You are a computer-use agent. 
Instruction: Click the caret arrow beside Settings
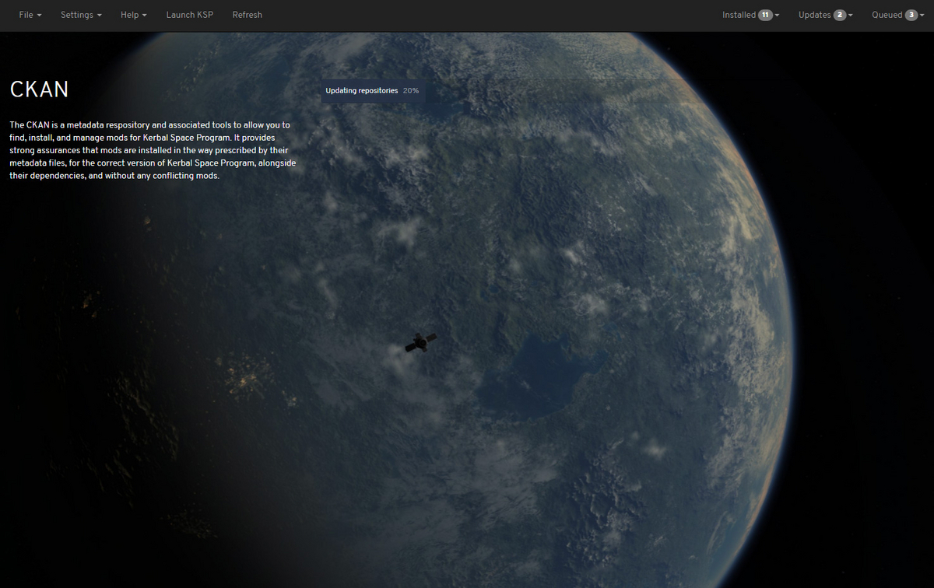[100, 16]
